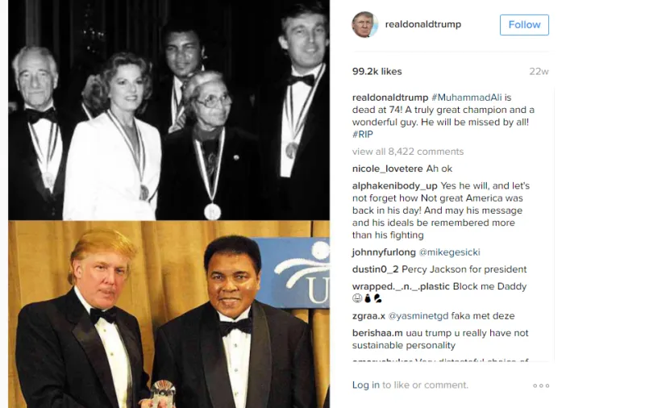This screenshot has width=645, height=408.
Task: Visit berishaa.m's profile
Action: click(x=381, y=333)
